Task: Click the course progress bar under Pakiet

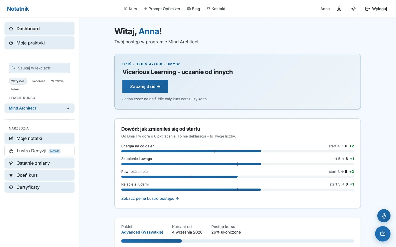Action: (x=238, y=241)
